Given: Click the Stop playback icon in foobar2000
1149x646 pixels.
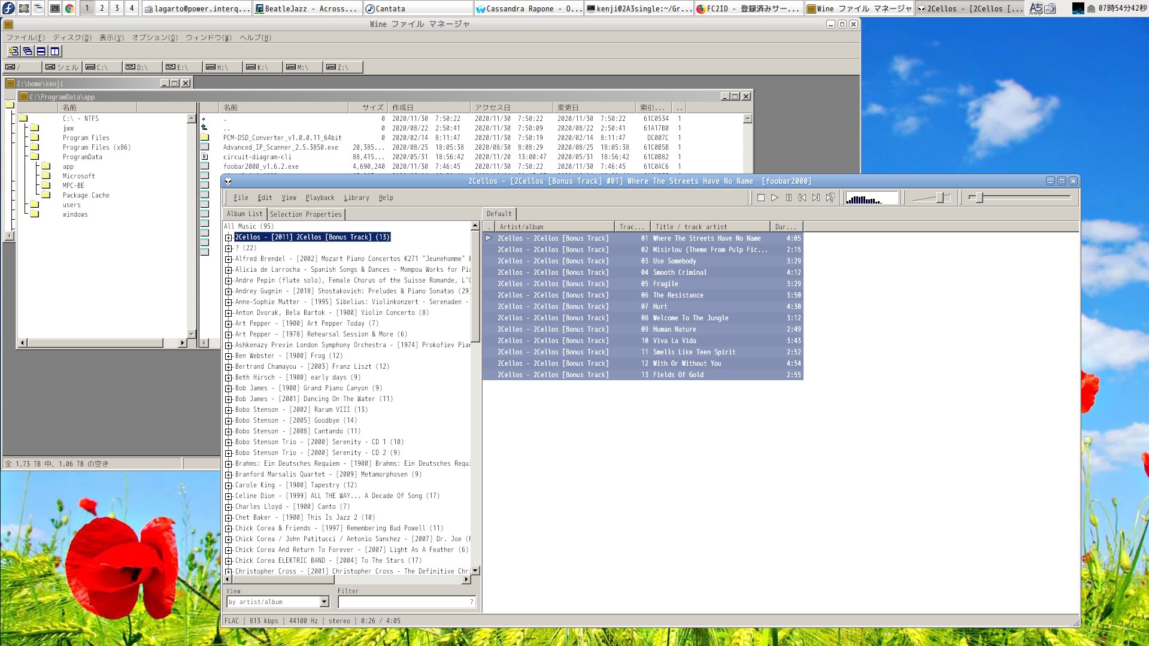Looking at the screenshot, I should pyautogui.click(x=760, y=198).
